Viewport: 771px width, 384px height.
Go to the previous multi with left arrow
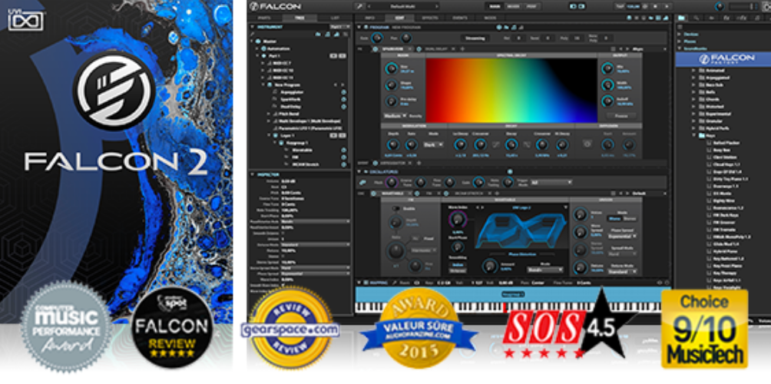369,6
